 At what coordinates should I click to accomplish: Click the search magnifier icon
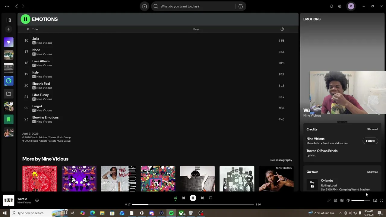156,6
